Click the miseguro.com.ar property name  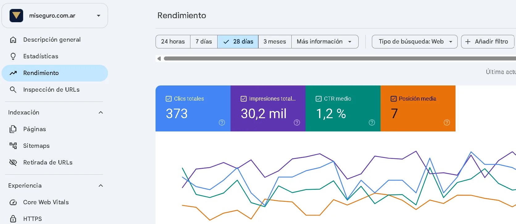pyautogui.click(x=52, y=16)
